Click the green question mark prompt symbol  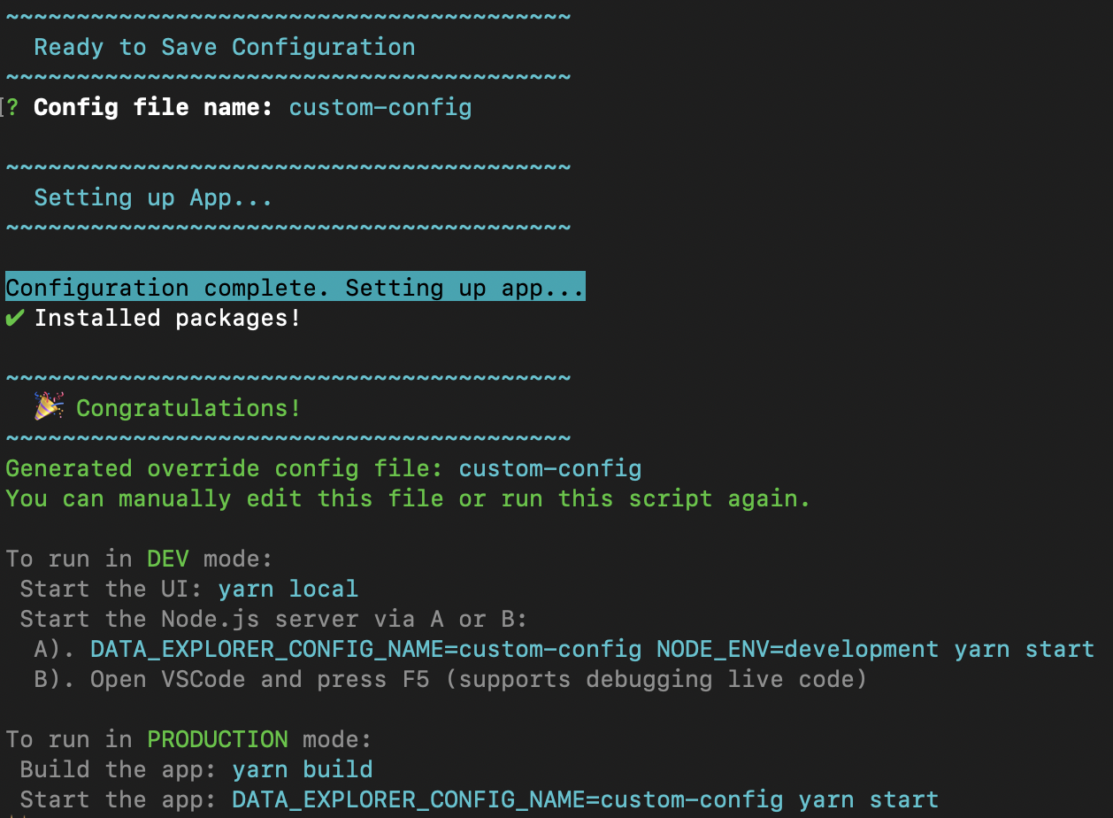[12, 108]
